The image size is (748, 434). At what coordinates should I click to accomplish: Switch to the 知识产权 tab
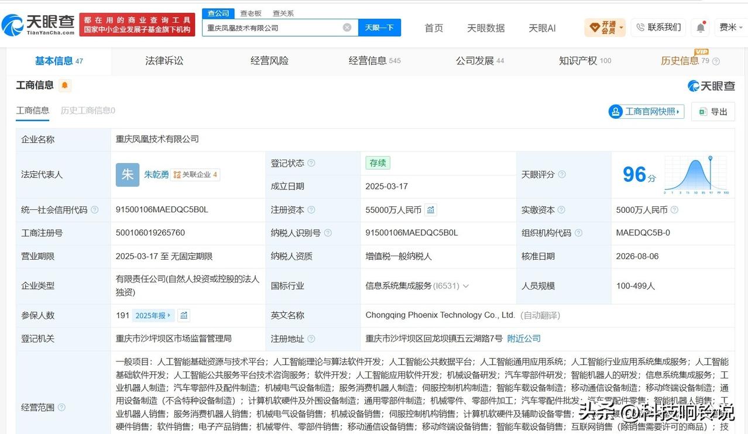click(x=585, y=61)
